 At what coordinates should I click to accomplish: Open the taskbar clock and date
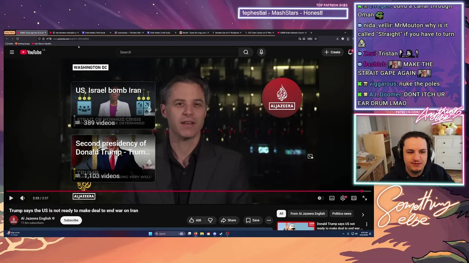click(x=364, y=234)
